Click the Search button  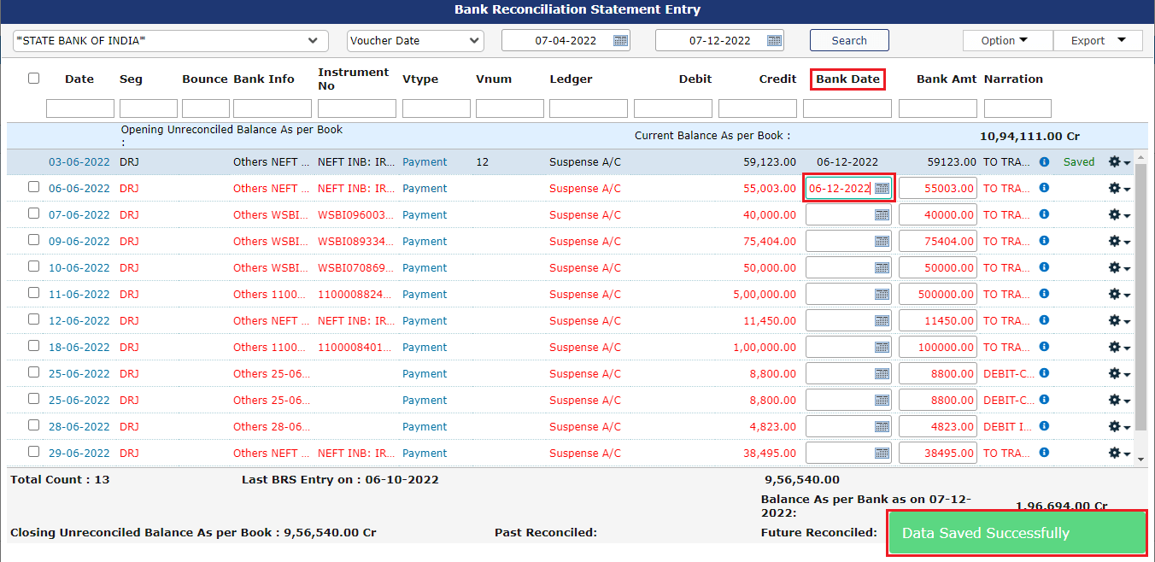click(x=849, y=39)
